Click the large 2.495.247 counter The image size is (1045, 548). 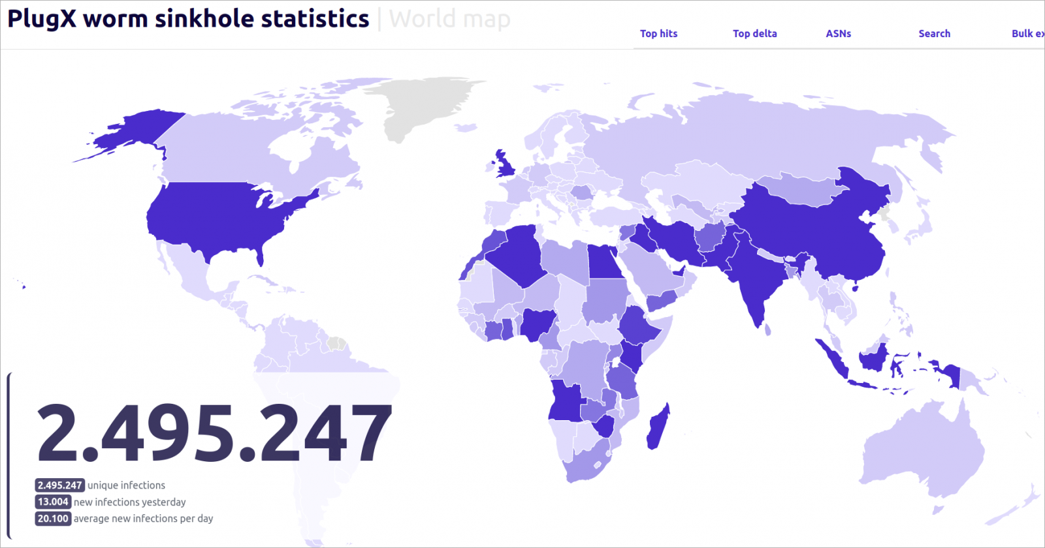point(214,432)
